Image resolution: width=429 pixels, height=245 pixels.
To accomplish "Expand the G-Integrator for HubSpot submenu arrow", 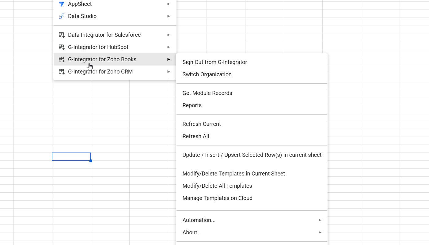I will pos(169,47).
